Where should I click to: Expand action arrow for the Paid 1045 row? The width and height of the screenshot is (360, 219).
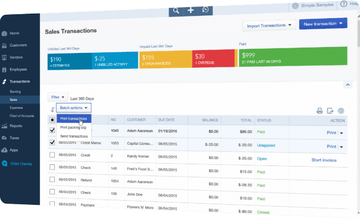[x=341, y=133]
